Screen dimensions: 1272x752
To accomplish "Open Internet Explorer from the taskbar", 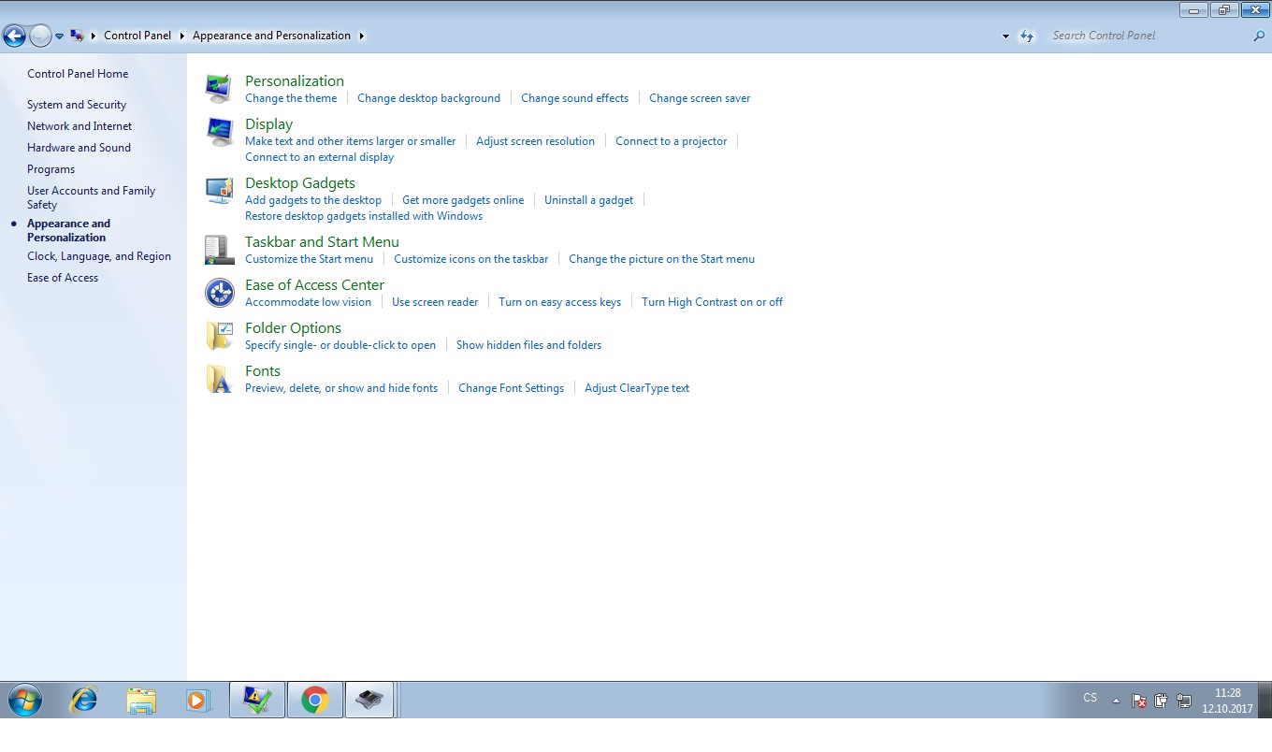I will [84, 700].
